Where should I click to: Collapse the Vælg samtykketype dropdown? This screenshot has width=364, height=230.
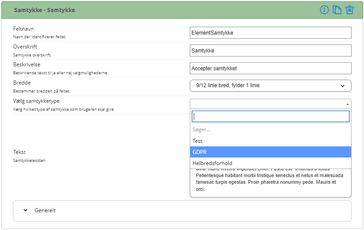point(270,104)
